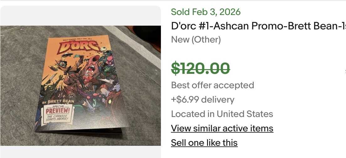Open the D'orc comic listing photo
Image resolution: width=346 pixels, height=158 pixels.
[x=80, y=85]
